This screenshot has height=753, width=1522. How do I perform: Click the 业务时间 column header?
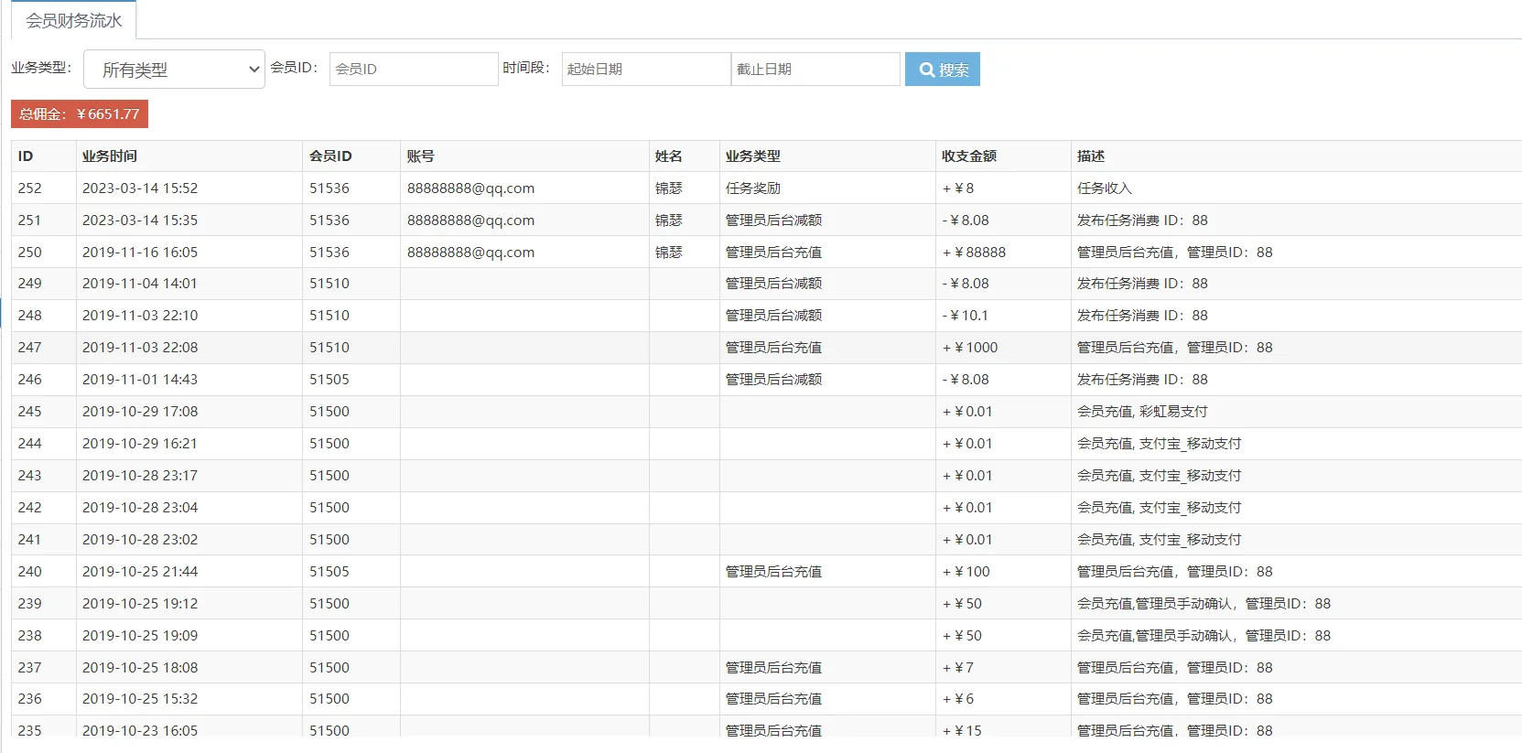click(x=110, y=156)
